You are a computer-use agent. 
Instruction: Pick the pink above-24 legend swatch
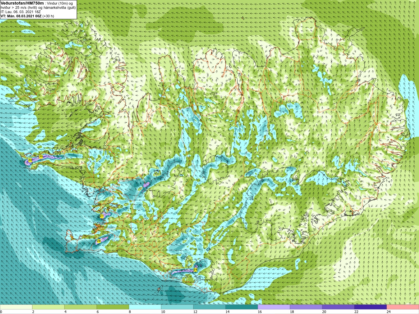(403, 307)
